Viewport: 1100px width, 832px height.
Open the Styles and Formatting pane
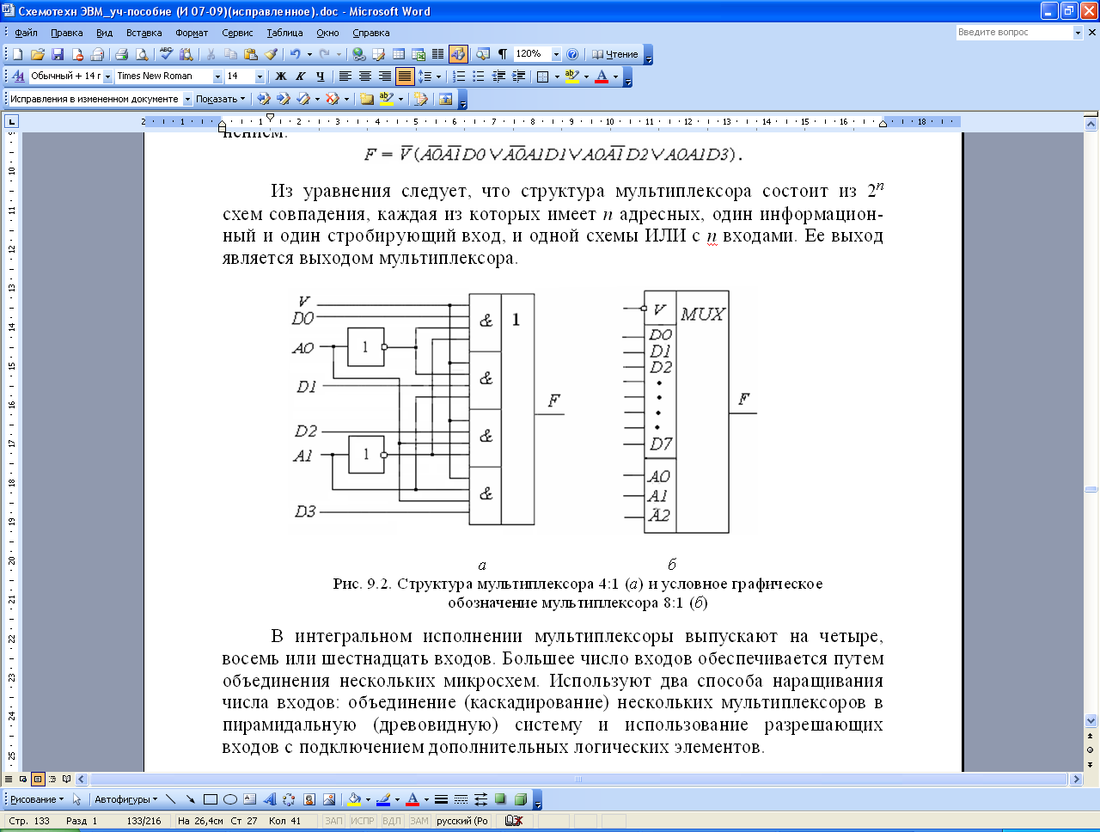point(17,76)
